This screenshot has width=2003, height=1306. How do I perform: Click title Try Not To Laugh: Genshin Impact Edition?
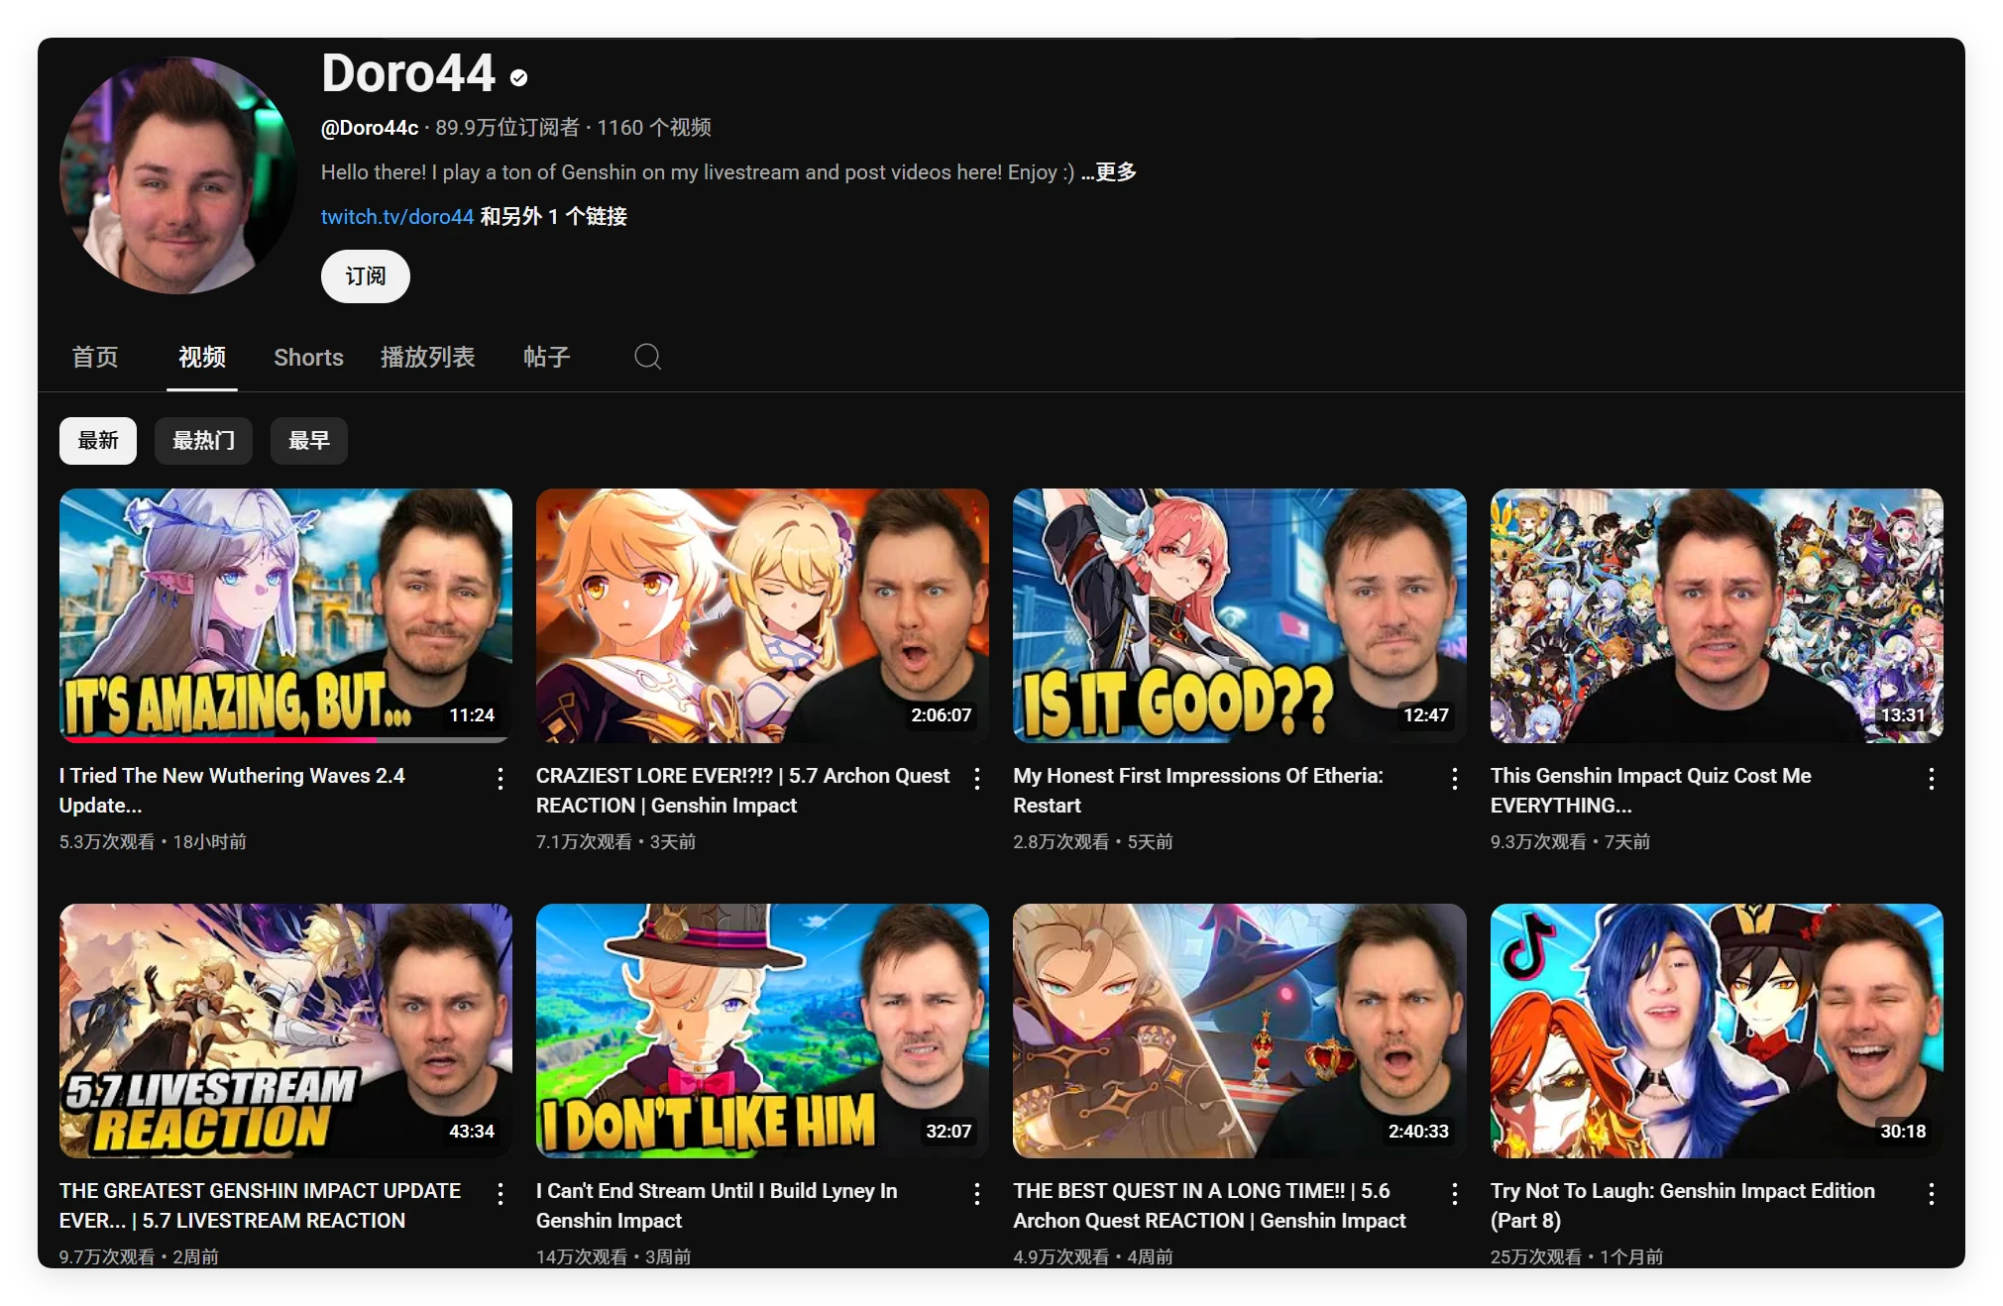pos(1683,1206)
